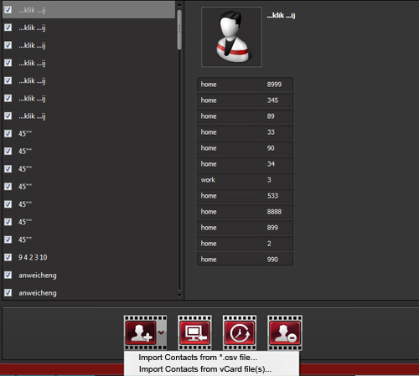This screenshot has width=419, height=376.
Task: Click scrollbar up arrow in contact list
Action: (x=179, y=5)
